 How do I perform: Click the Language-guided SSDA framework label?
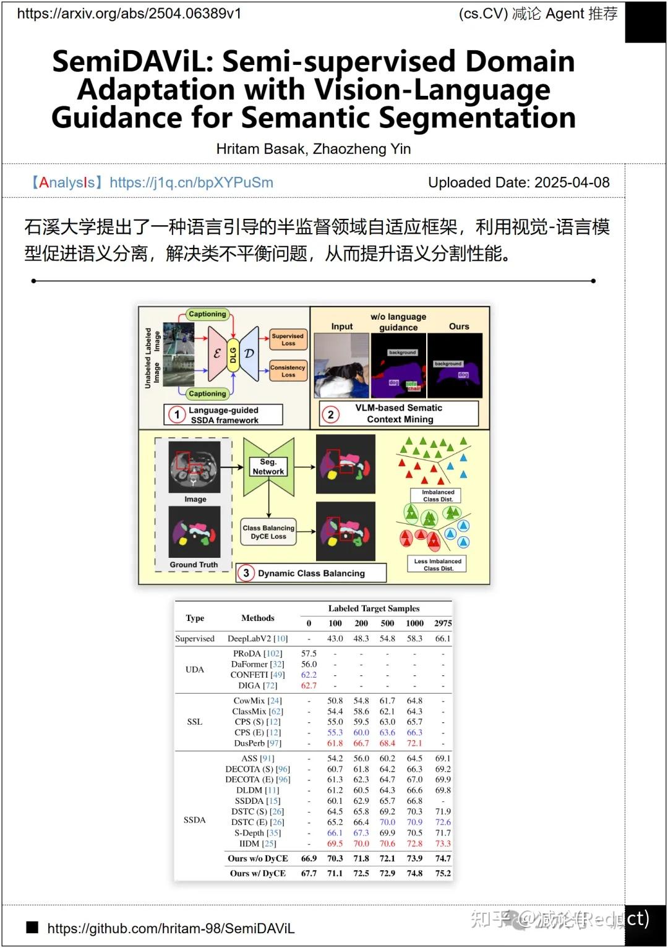[224, 415]
